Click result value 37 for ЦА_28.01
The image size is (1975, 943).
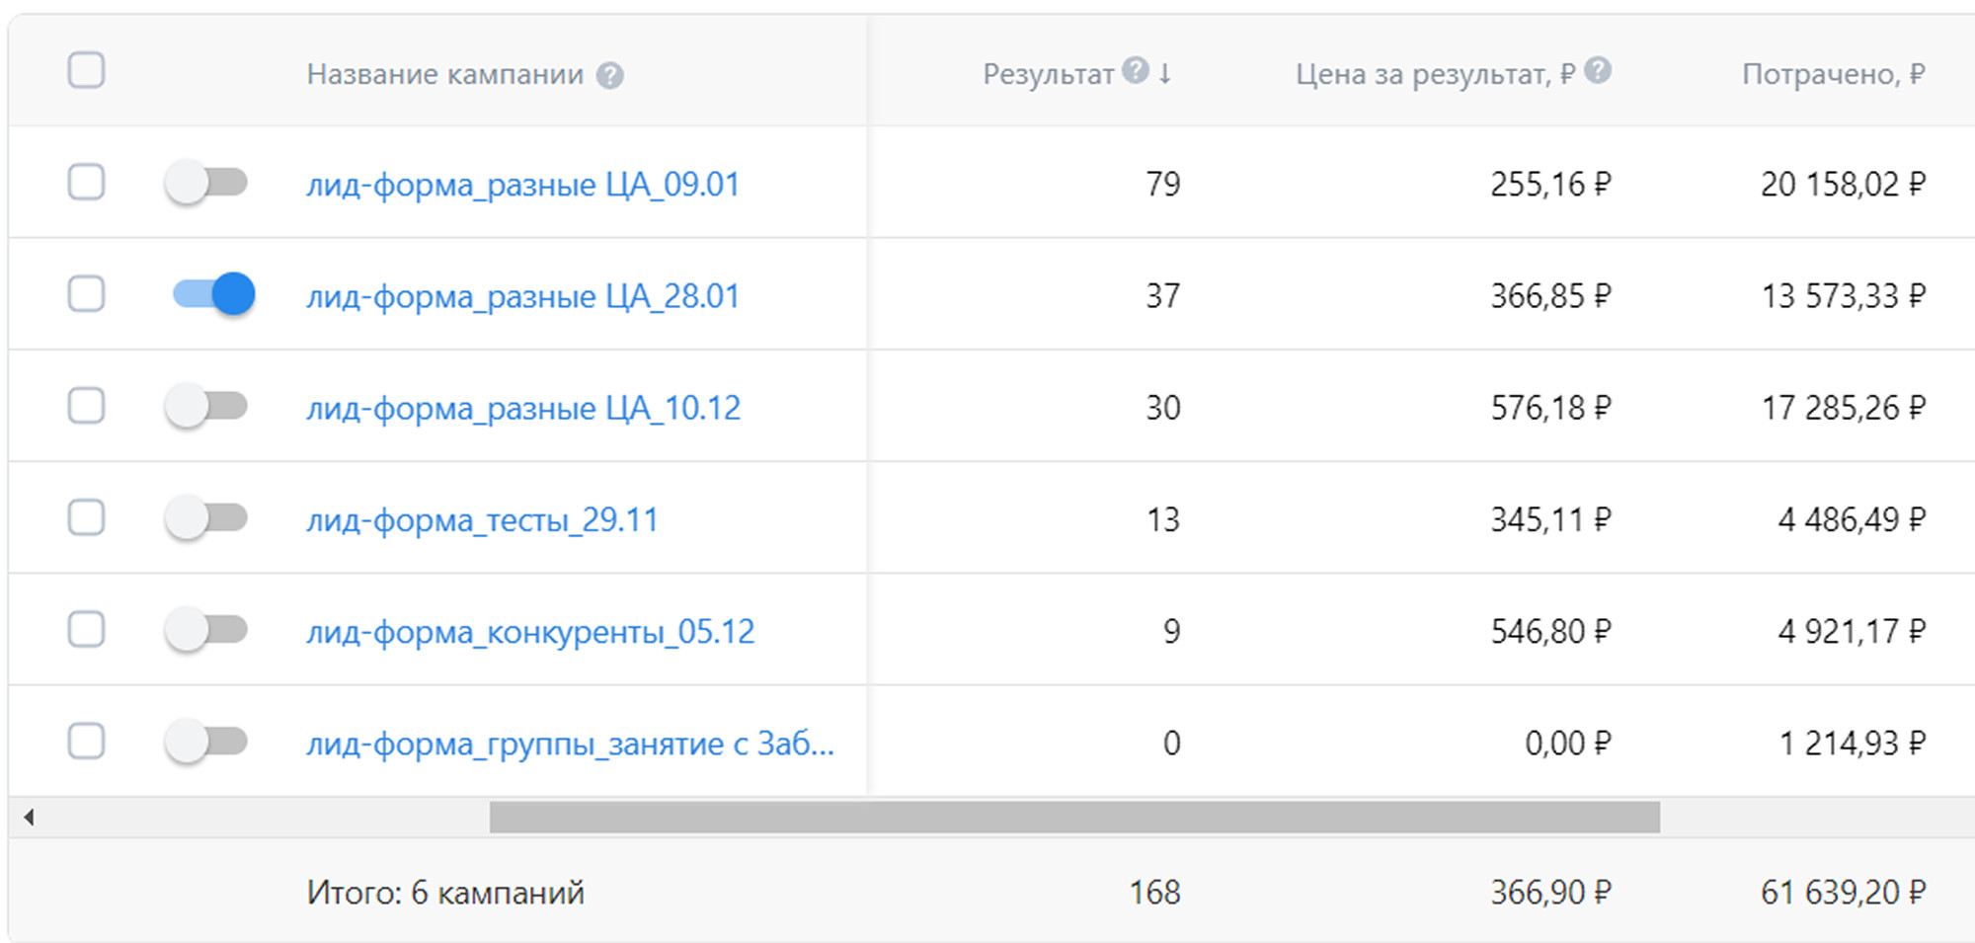point(1163,295)
